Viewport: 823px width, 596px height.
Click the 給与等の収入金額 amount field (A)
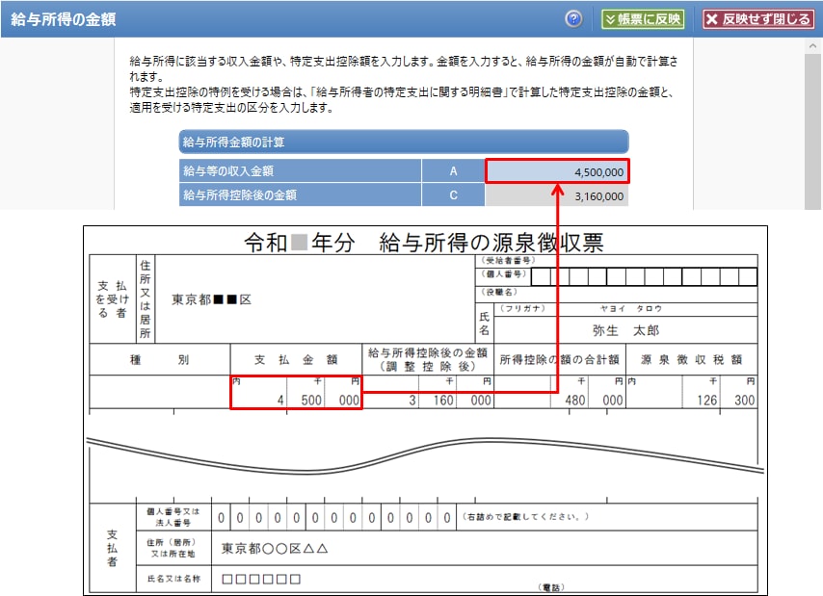click(557, 171)
